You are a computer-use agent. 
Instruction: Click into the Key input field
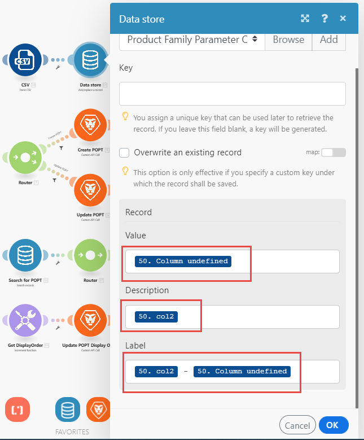[x=232, y=94]
